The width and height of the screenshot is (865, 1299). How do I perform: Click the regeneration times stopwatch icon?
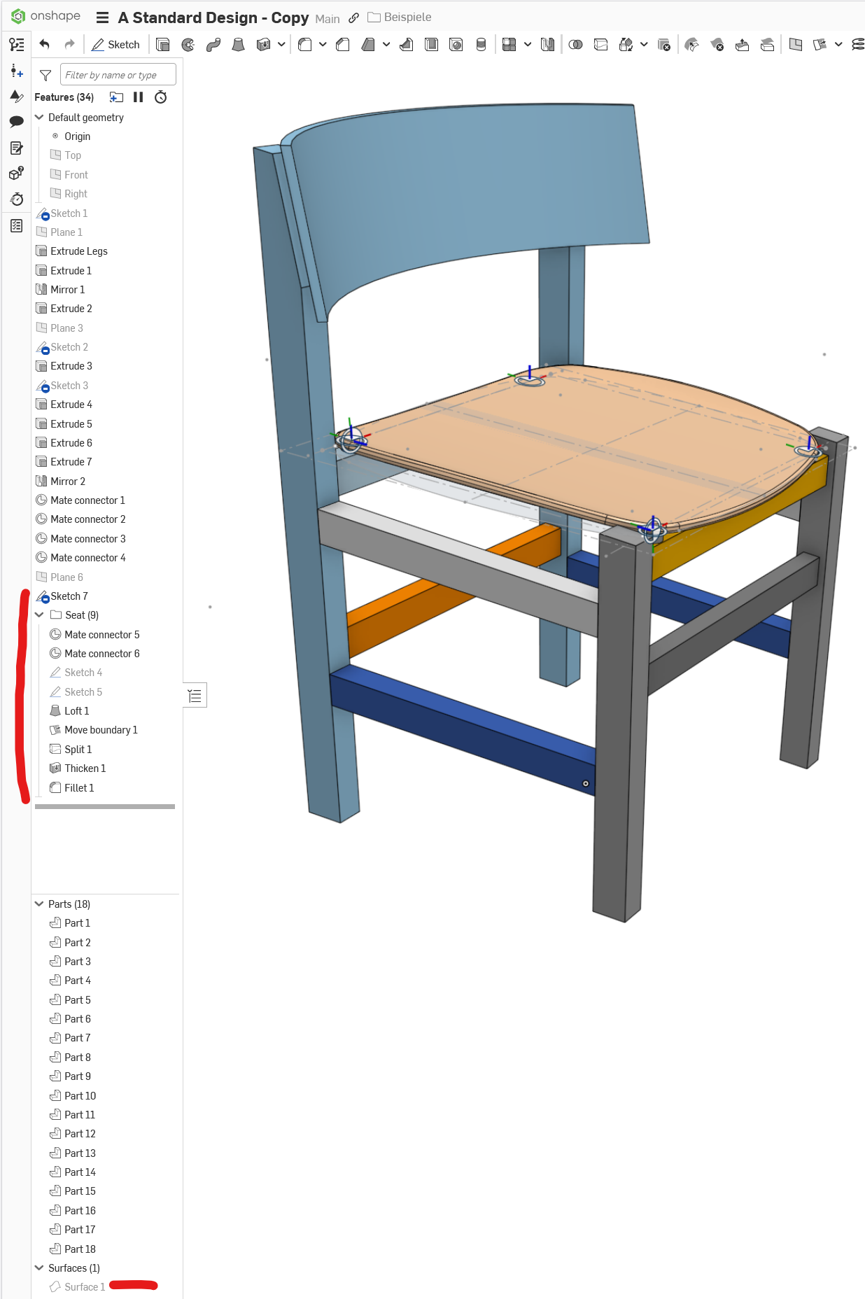(161, 97)
